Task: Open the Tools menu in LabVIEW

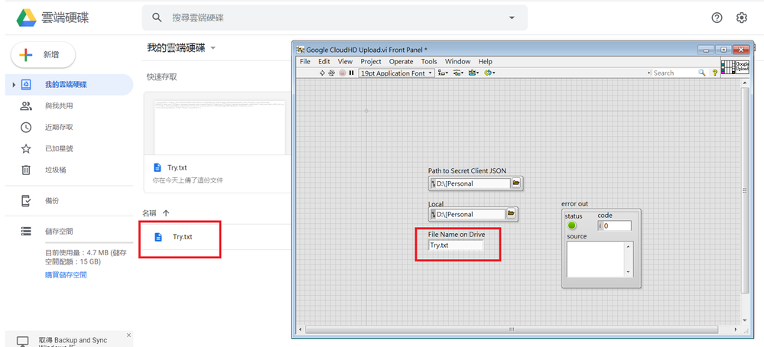Action: [429, 61]
